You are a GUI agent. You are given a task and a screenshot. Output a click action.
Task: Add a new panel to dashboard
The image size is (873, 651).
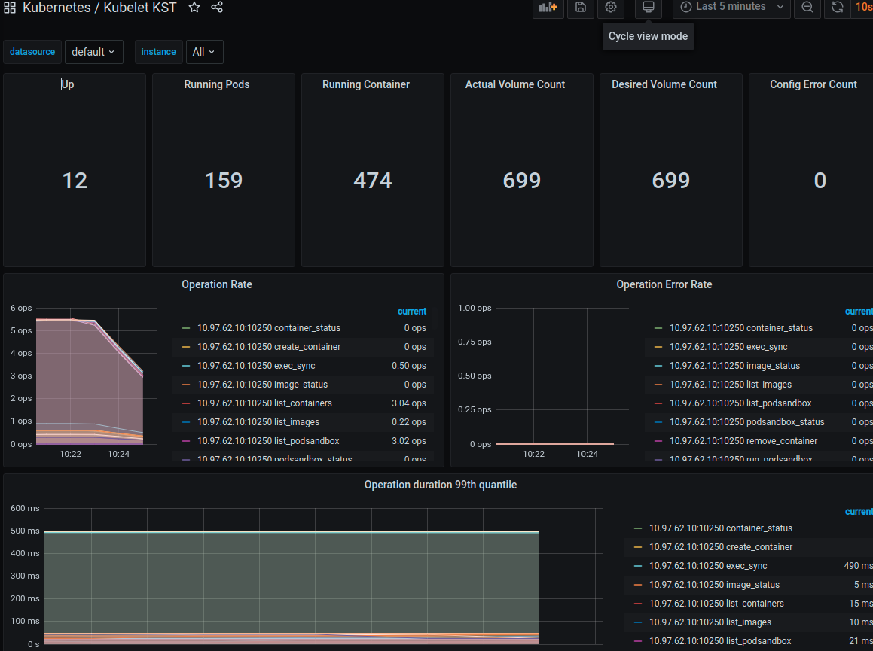coord(548,8)
